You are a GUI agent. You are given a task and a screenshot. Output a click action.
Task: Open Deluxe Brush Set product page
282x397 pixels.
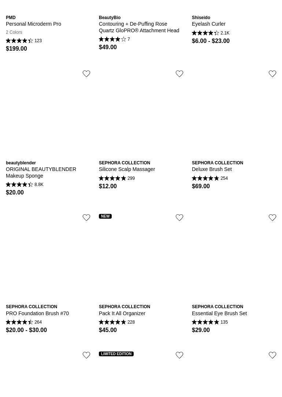(x=212, y=169)
